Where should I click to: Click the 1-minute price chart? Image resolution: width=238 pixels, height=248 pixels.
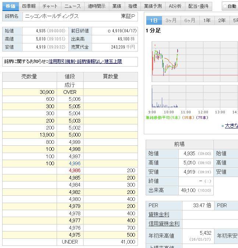195,62
